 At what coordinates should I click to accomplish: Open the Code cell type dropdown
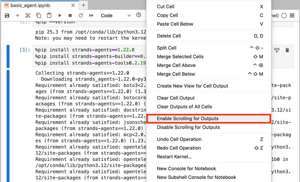(x=116, y=15)
